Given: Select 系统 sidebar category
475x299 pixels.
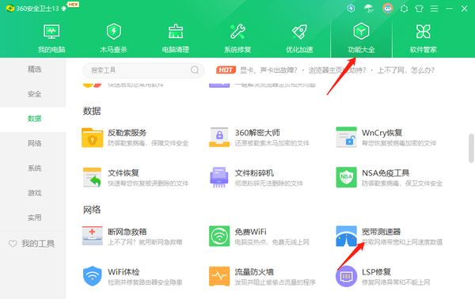Looking at the screenshot, I should point(34,168).
